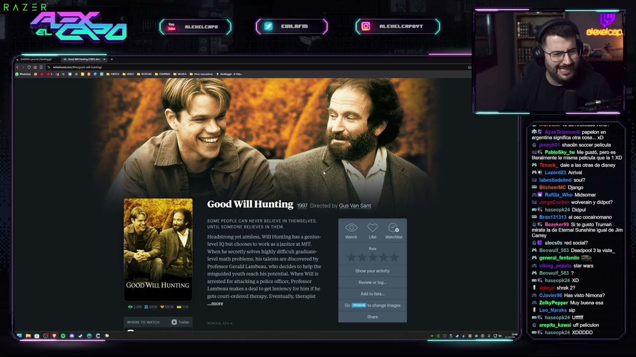The width and height of the screenshot is (636, 357).
Task: Open the Backloggd bookmark
Action: pos(229,74)
